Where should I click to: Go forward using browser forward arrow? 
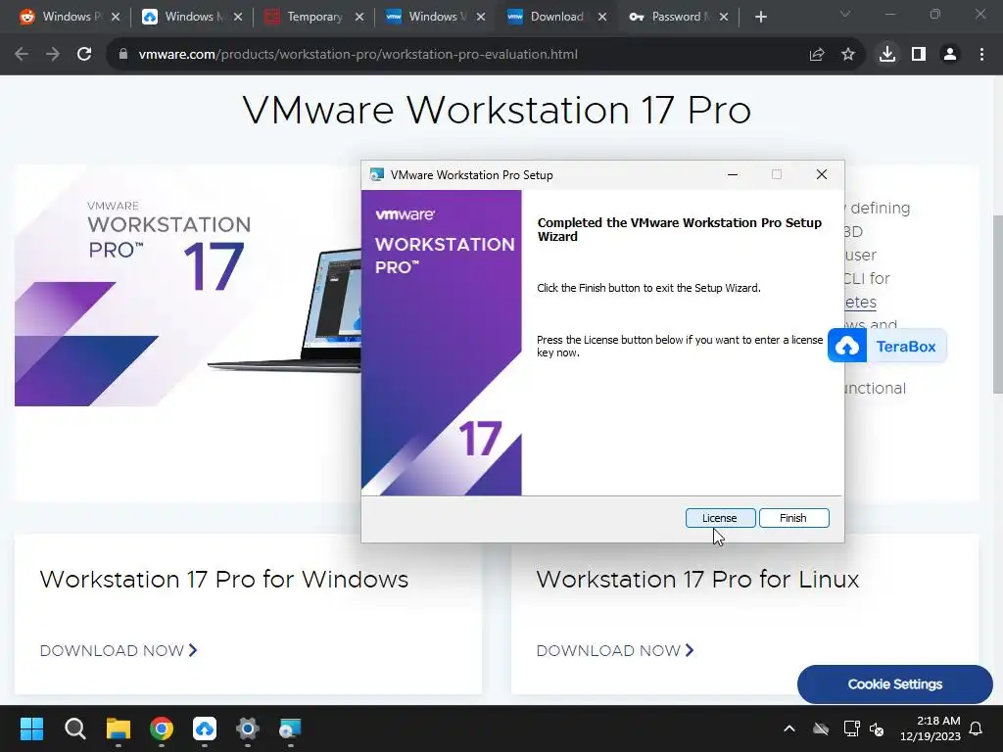point(53,55)
